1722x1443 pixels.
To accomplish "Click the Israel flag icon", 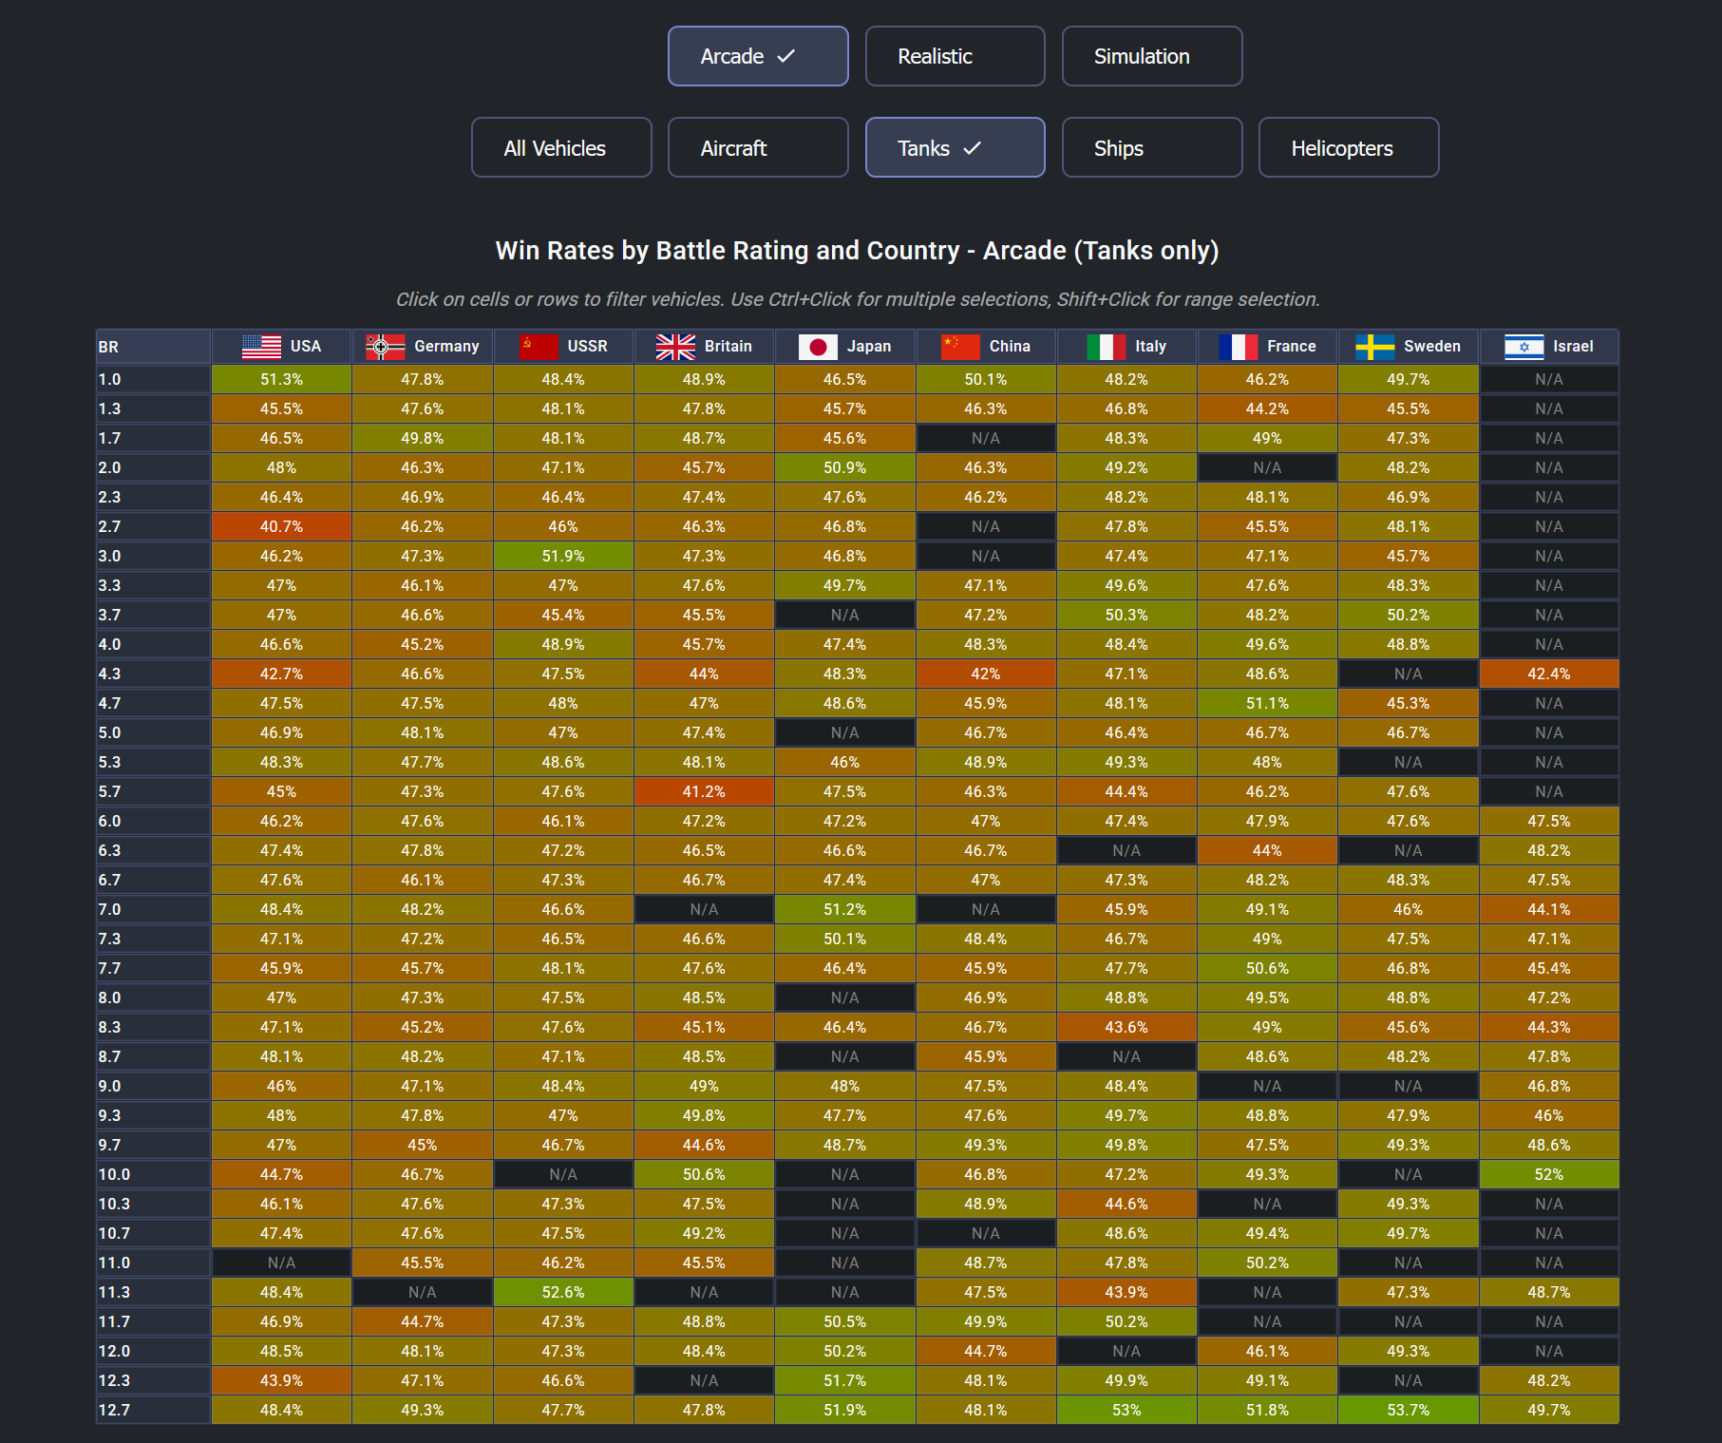I will [x=1523, y=347].
